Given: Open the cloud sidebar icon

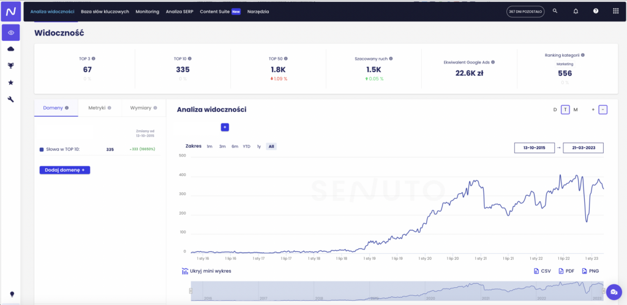Looking at the screenshot, I should (x=11, y=49).
